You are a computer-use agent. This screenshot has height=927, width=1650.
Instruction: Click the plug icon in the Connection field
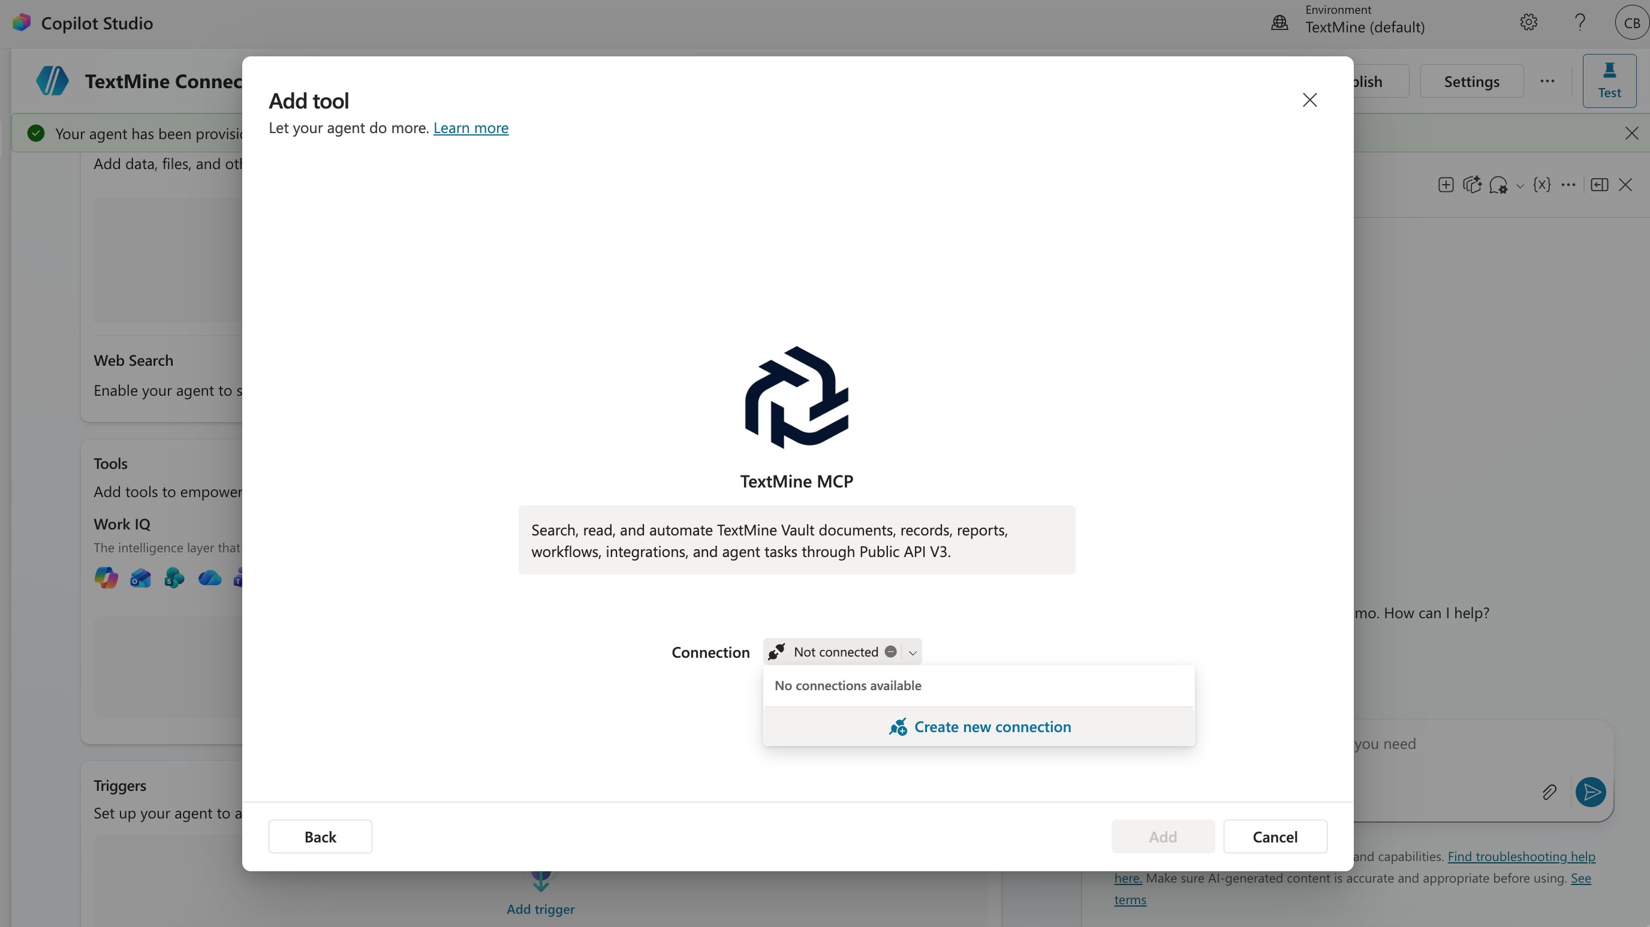(x=776, y=652)
